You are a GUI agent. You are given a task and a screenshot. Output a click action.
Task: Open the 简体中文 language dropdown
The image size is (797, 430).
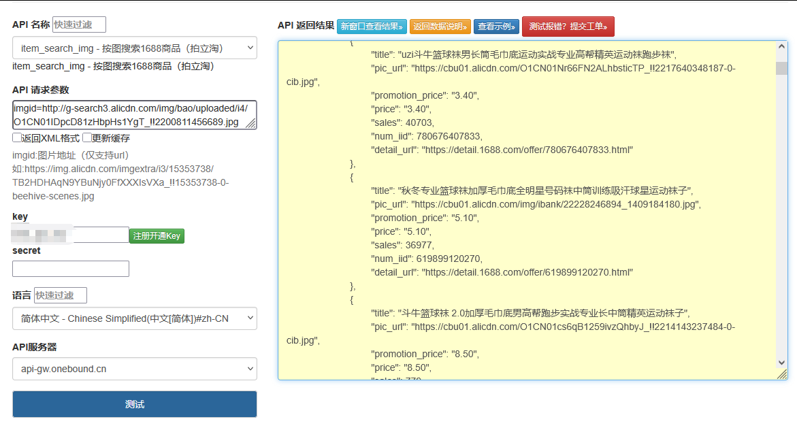pyautogui.click(x=135, y=318)
